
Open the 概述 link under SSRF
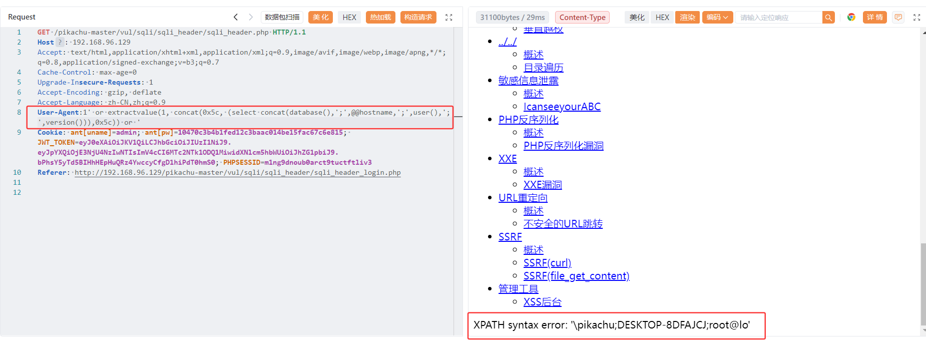pos(534,250)
